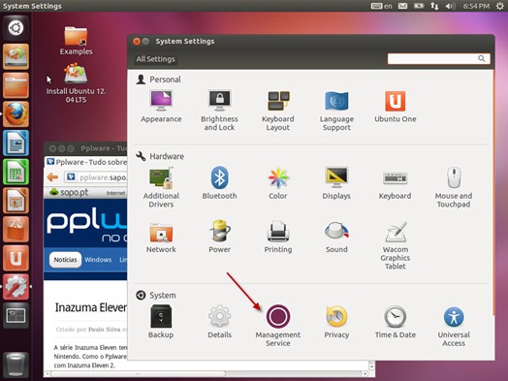Click the pplware logo banner
Viewport: 508px width, 381px height.
click(x=86, y=225)
